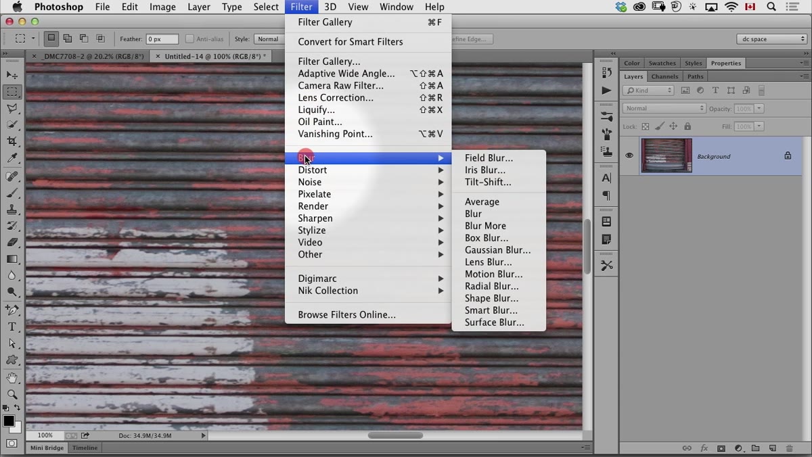
Task: Toggle lock all in Layers panel
Action: (x=687, y=126)
